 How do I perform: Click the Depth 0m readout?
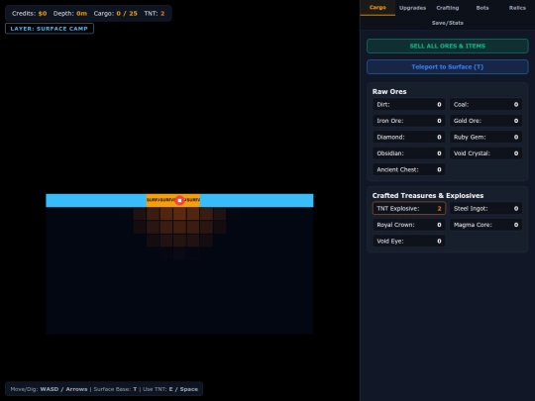click(x=70, y=14)
